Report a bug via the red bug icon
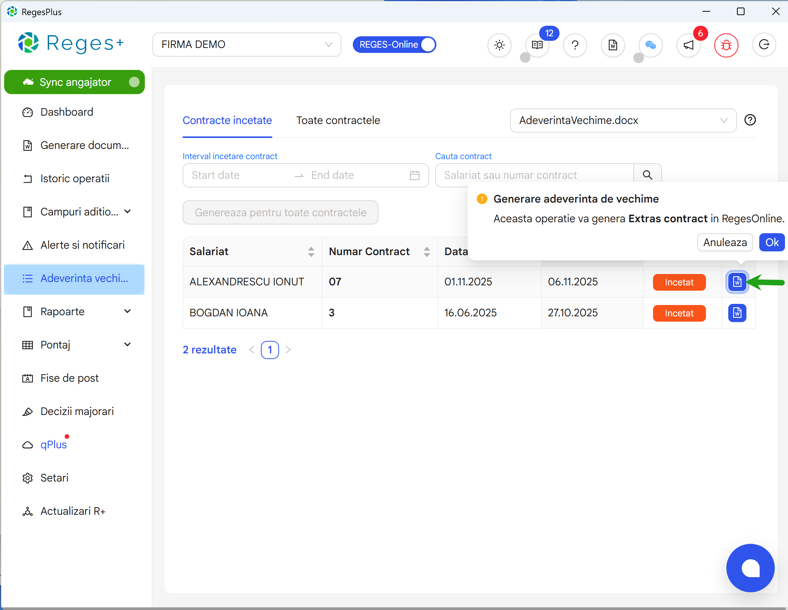The height and width of the screenshot is (610, 788). 726,45
